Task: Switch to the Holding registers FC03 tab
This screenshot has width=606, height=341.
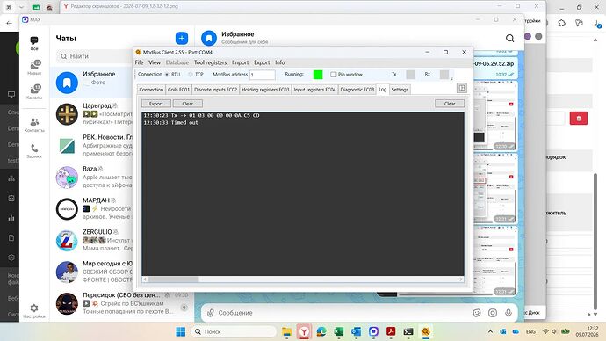Action: point(265,90)
